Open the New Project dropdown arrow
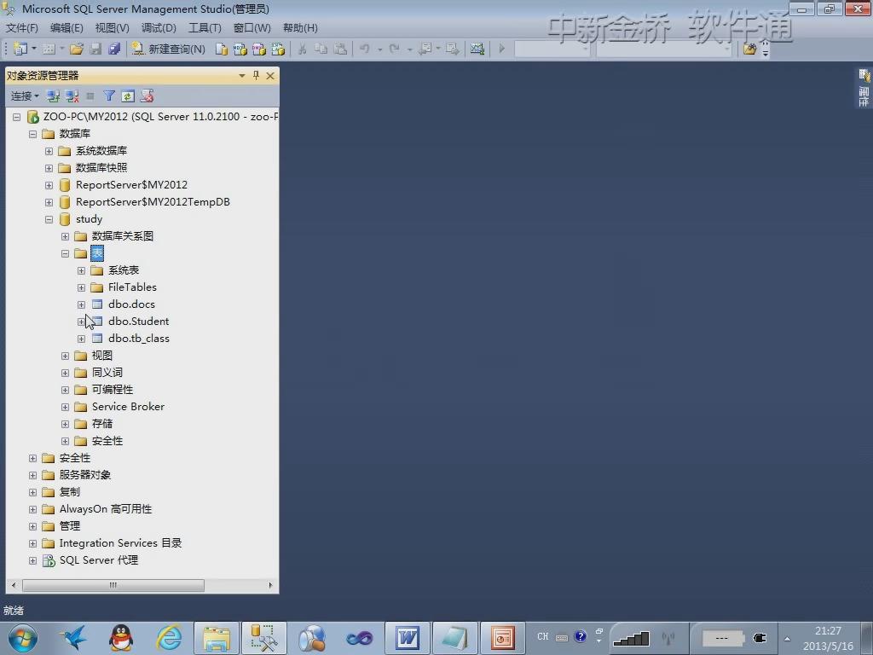The image size is (873, 655). click(x=34, y=49)
